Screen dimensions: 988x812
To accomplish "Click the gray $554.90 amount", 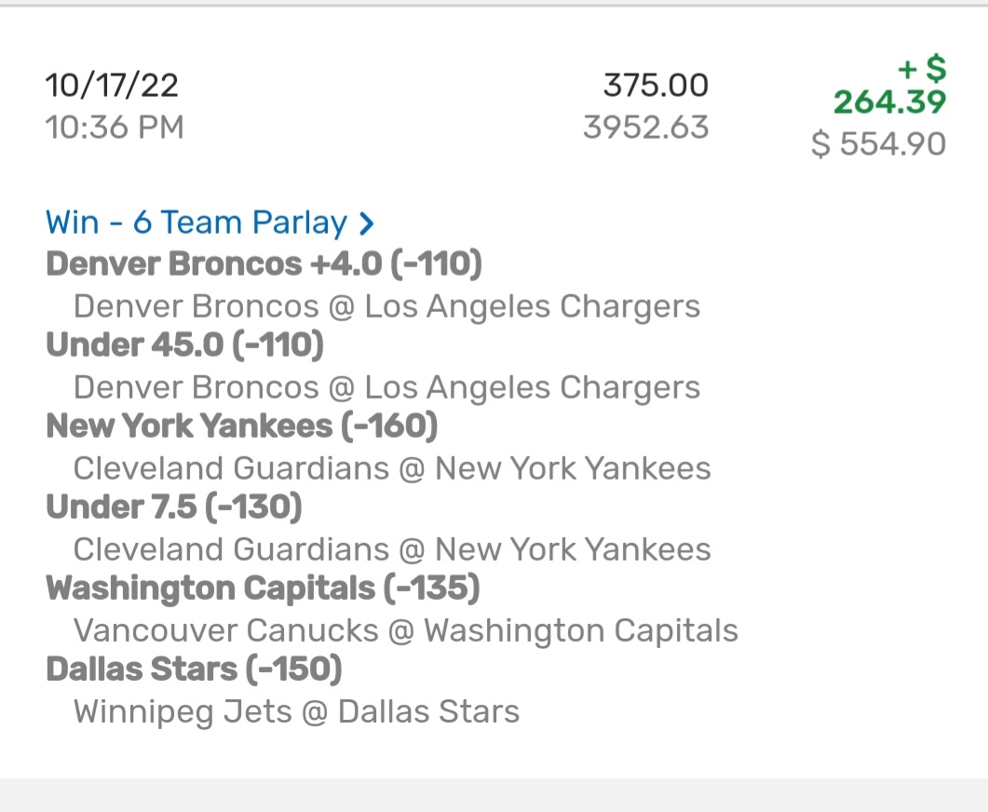I will pos(879,143).
